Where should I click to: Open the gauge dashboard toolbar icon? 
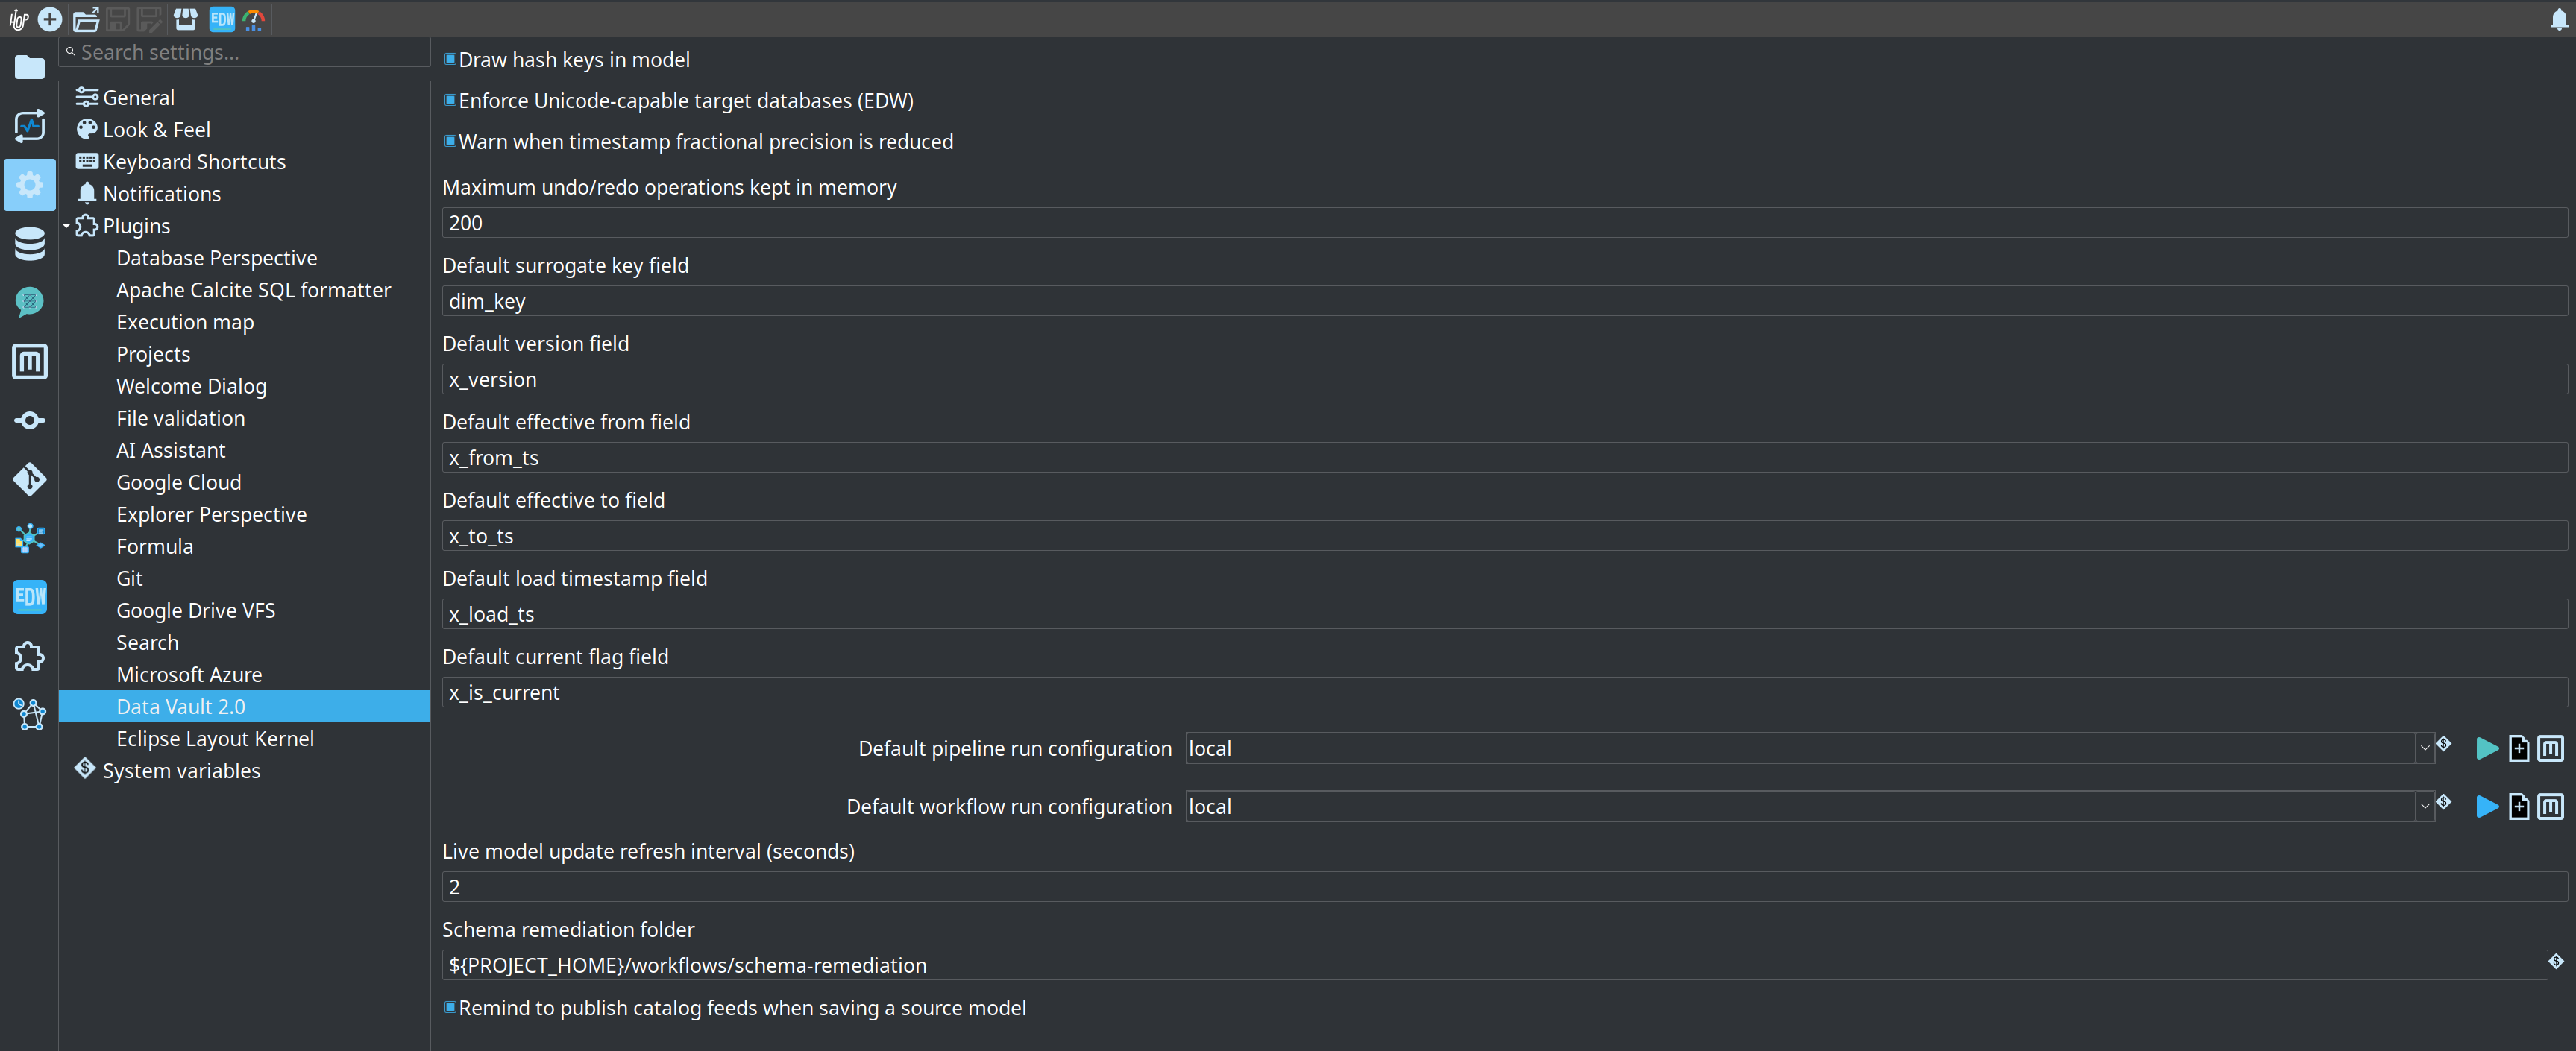coord(254,19)
